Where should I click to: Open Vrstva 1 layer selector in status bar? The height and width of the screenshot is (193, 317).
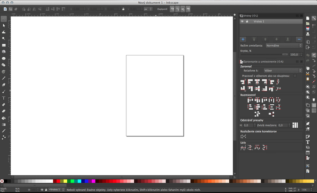57,190
